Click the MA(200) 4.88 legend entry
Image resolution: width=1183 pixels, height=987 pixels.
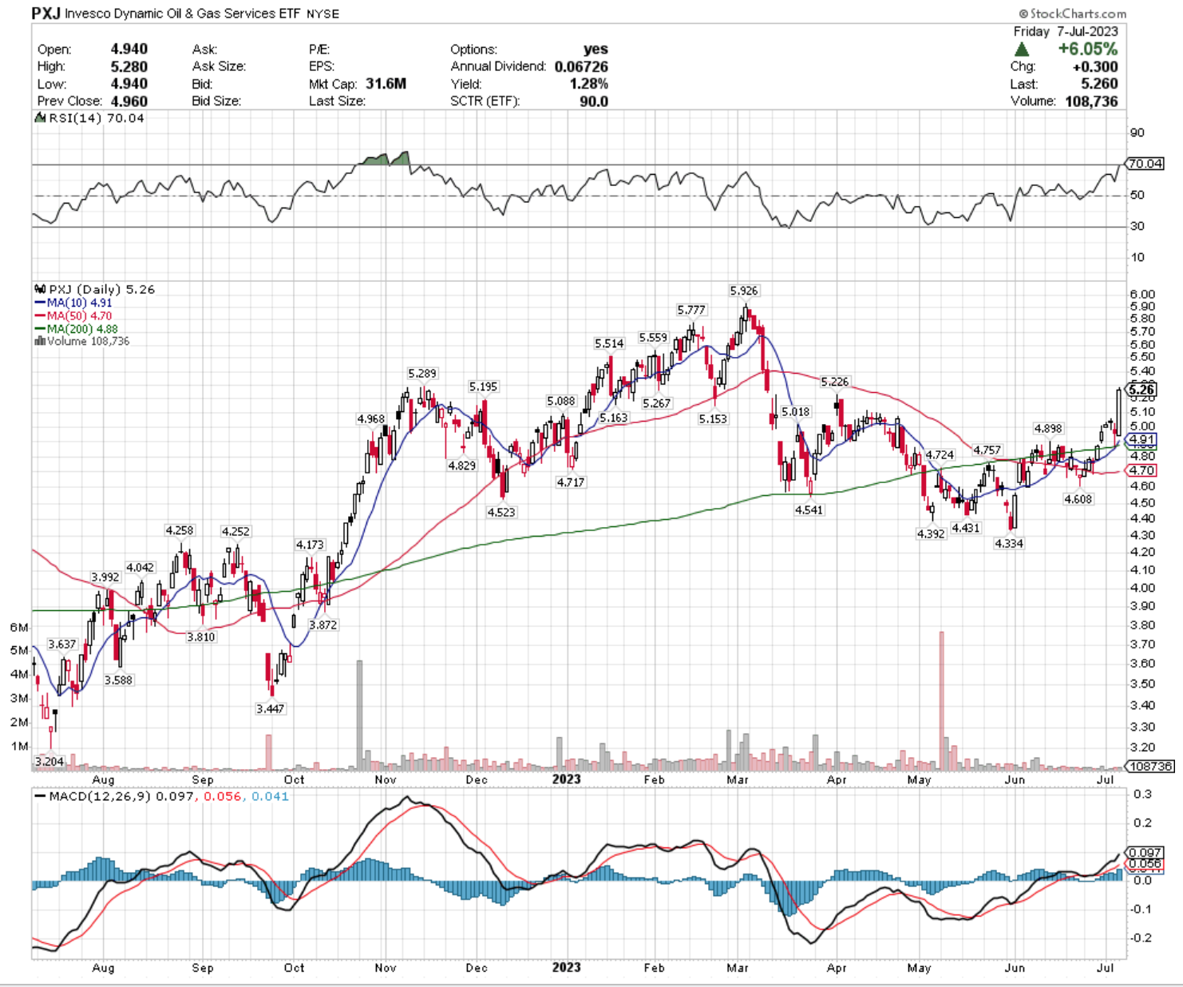77,328
